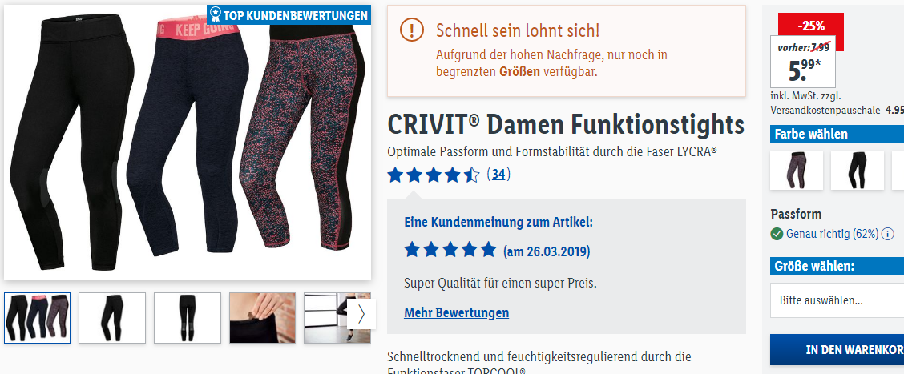Select the black tights front-view thumbnail
The image size is (904, 374).
[x=188, y=318]
